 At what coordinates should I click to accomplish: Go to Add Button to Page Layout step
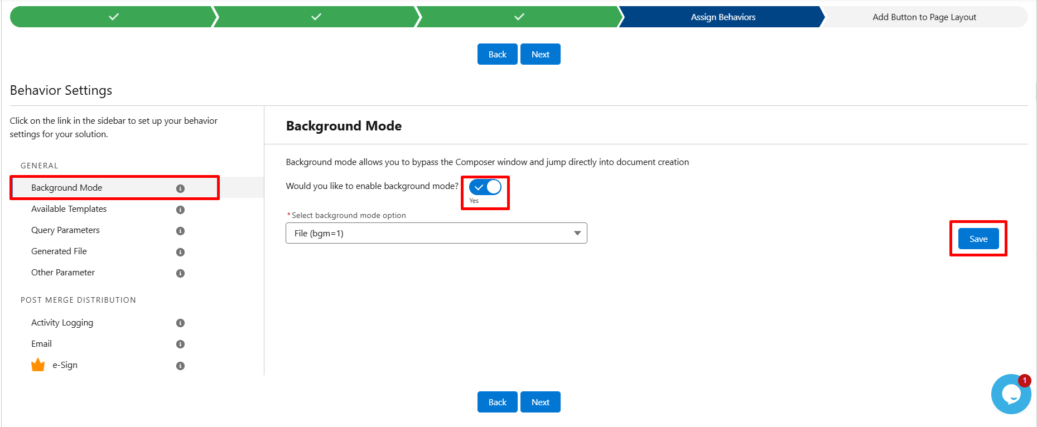pos(924,17)
